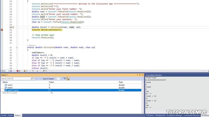Toggle the breakpoint on line 26
Screen dimensions: 209x117
[2, 30]
